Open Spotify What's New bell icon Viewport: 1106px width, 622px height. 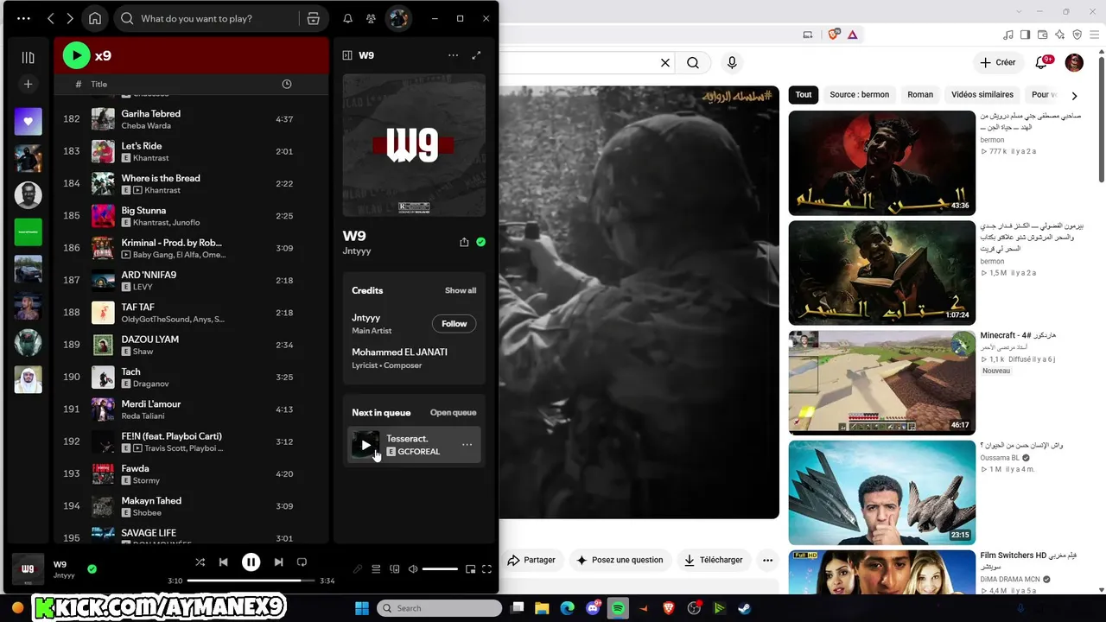(x=347, y=18)
